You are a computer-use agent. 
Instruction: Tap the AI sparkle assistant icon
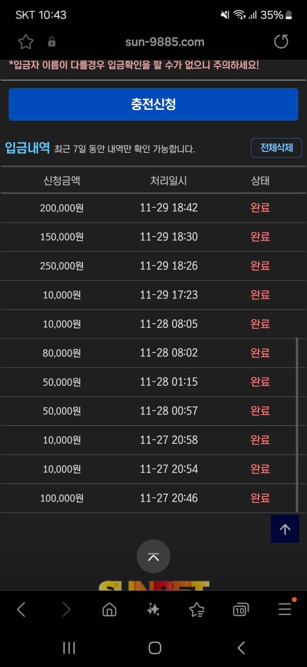point(153,609)
